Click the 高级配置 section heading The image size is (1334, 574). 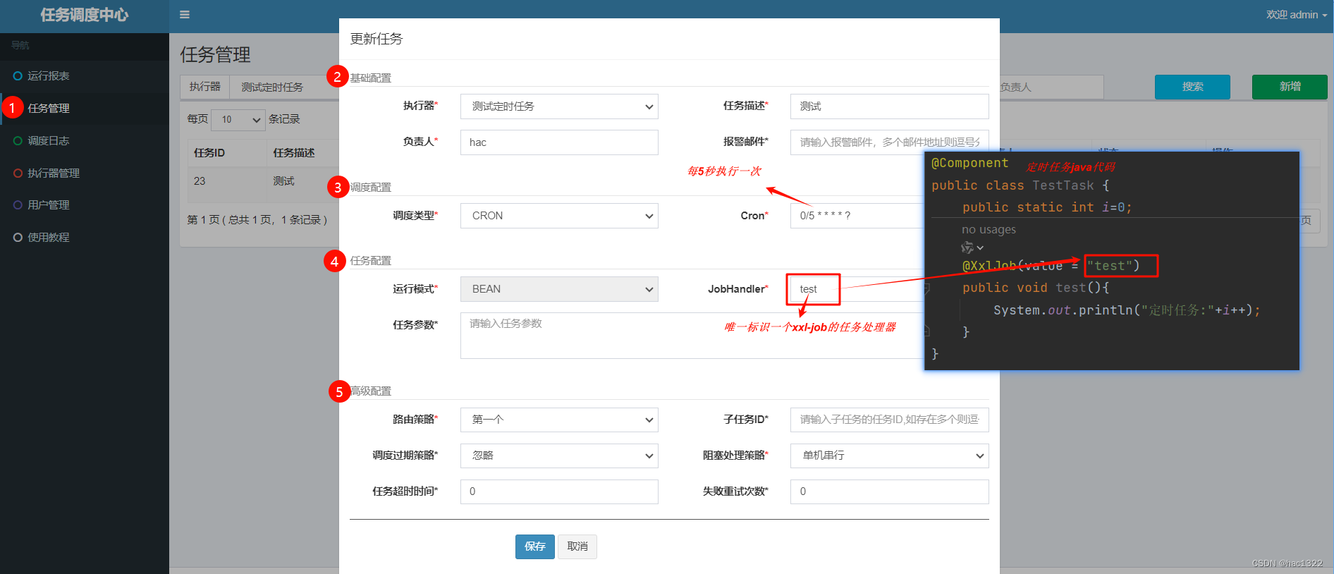coord(371,391)
